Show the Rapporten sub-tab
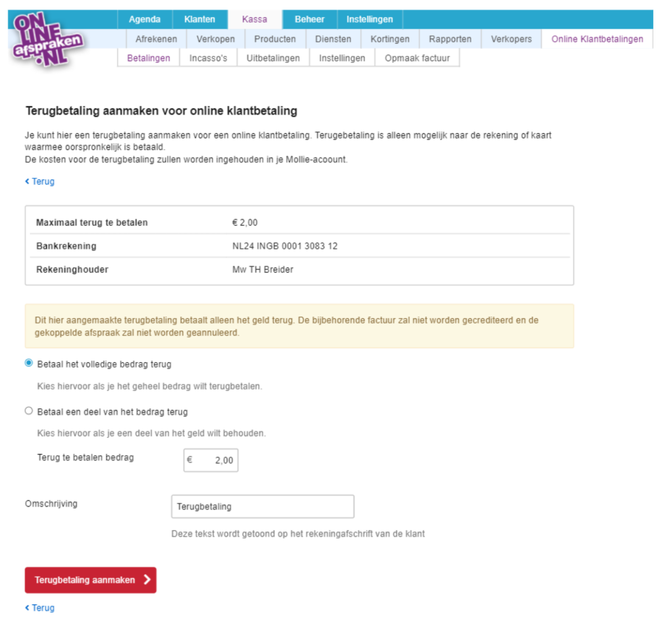 [x=450, y=39]
